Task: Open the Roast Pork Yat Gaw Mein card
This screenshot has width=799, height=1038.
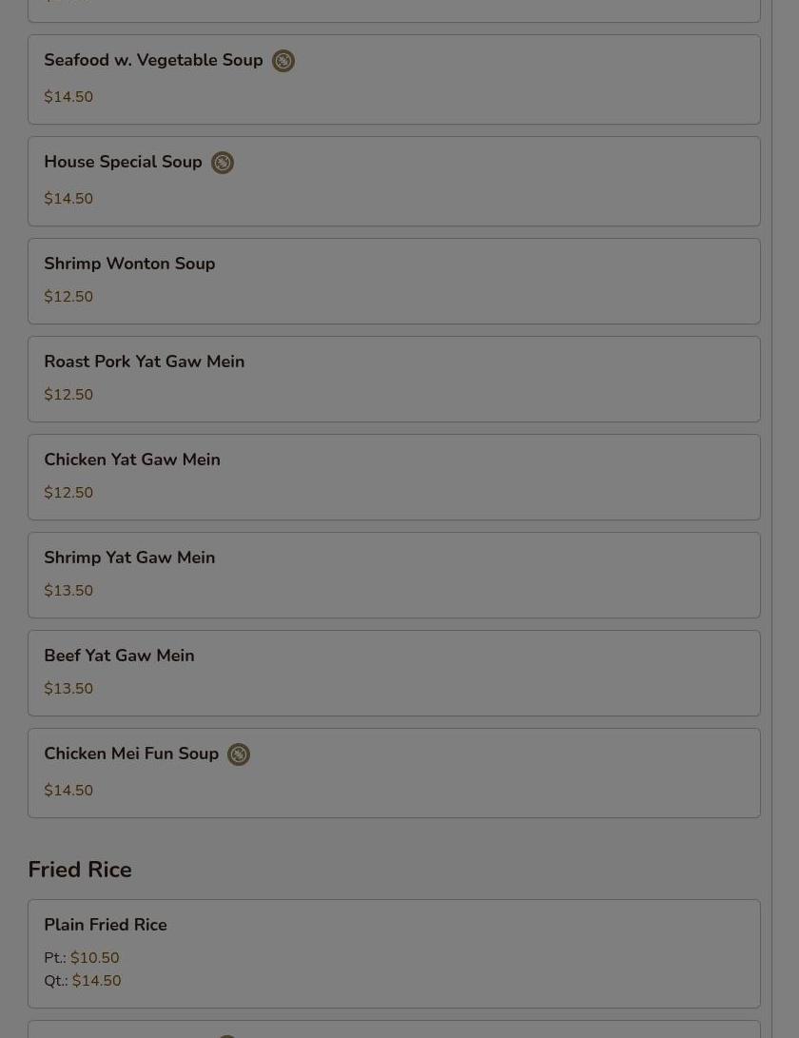Action: (394, 380)
